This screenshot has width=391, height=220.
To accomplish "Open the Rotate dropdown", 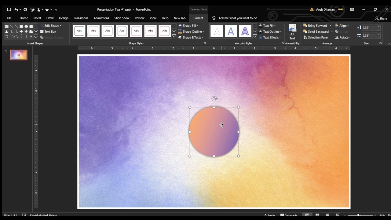I will (342, 38).
